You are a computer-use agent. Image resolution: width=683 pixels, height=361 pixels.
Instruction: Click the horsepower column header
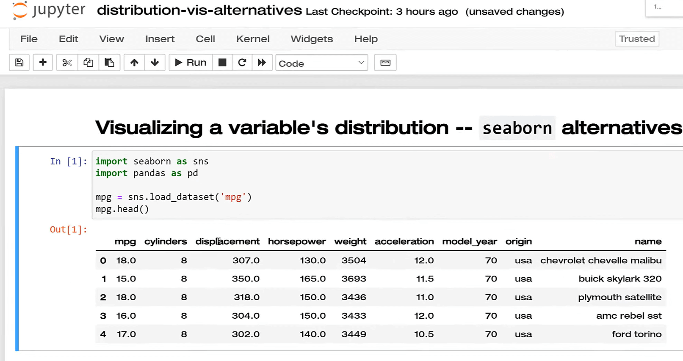click(x=297, y=241)
